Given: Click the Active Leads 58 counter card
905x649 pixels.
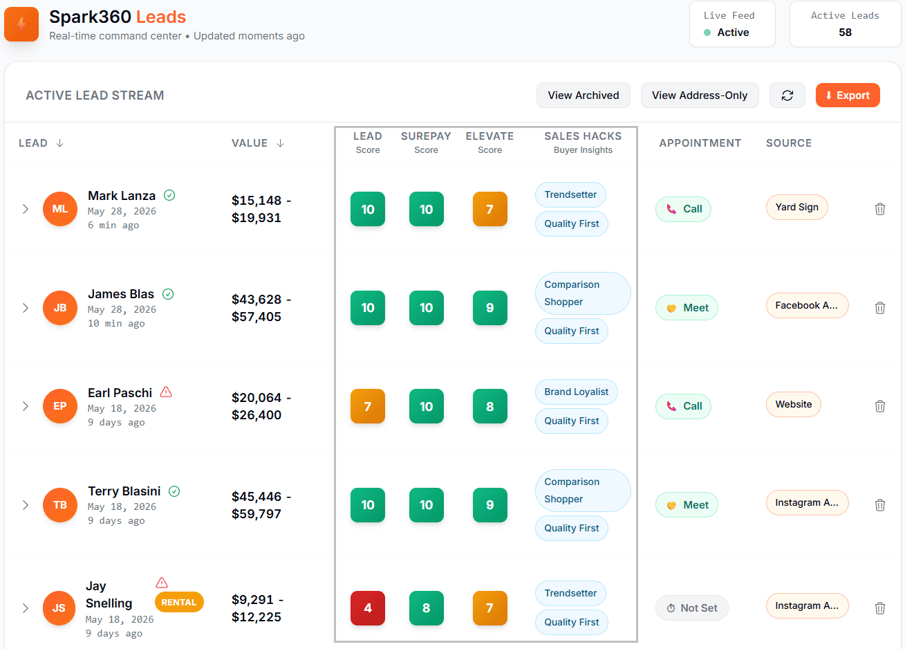Looking at the screenshot, I should tap(845, 24).
